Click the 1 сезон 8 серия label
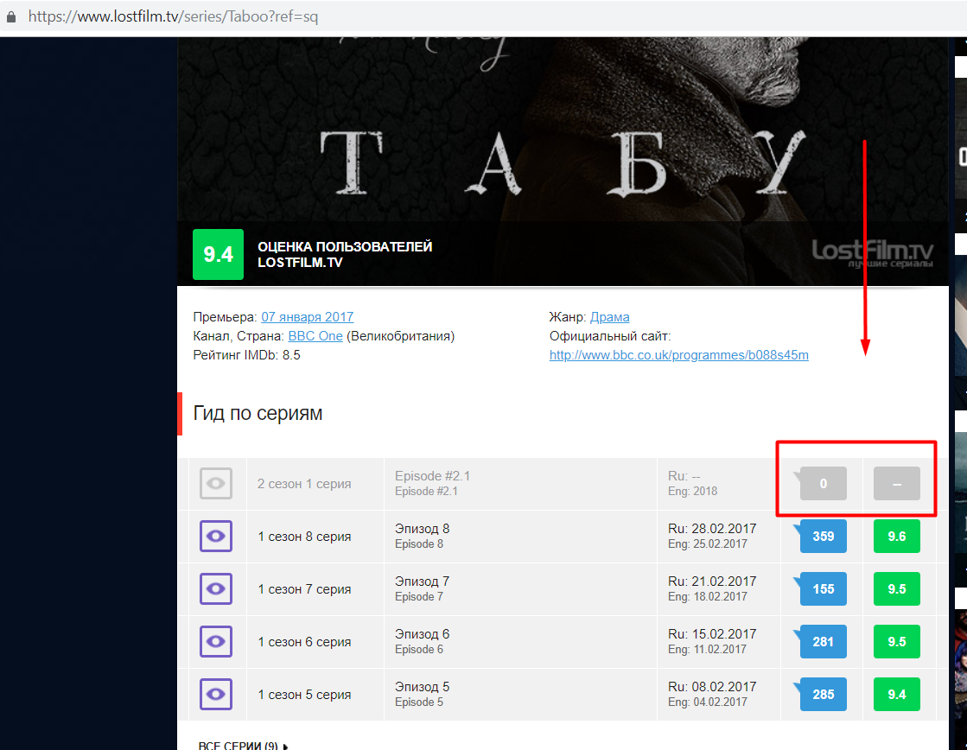This screenshot has width=967, height=750. [x=304, y=537]
